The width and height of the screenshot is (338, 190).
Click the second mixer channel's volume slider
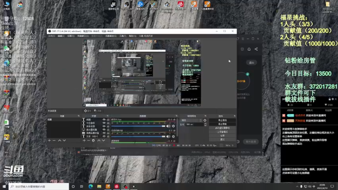pyautogui.click(x=138, y=136)
